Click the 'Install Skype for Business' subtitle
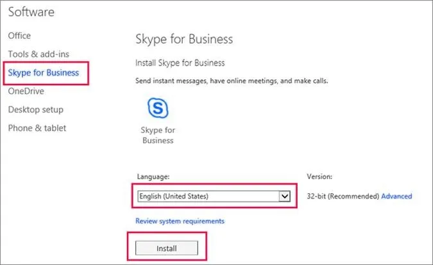The height and width of the screenshot is (265, 433). coord(180,63)
